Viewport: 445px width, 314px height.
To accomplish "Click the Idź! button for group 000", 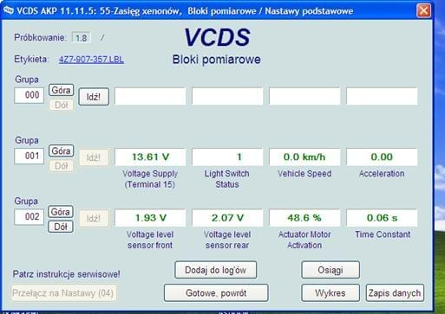I will coord(94,97).
